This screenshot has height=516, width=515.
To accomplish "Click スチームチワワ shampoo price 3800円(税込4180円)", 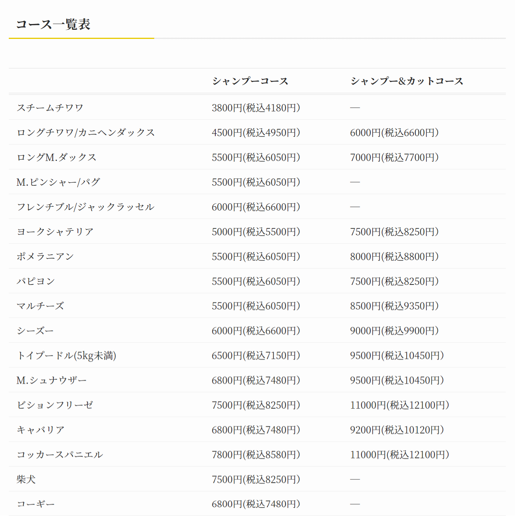I will 256,108.
